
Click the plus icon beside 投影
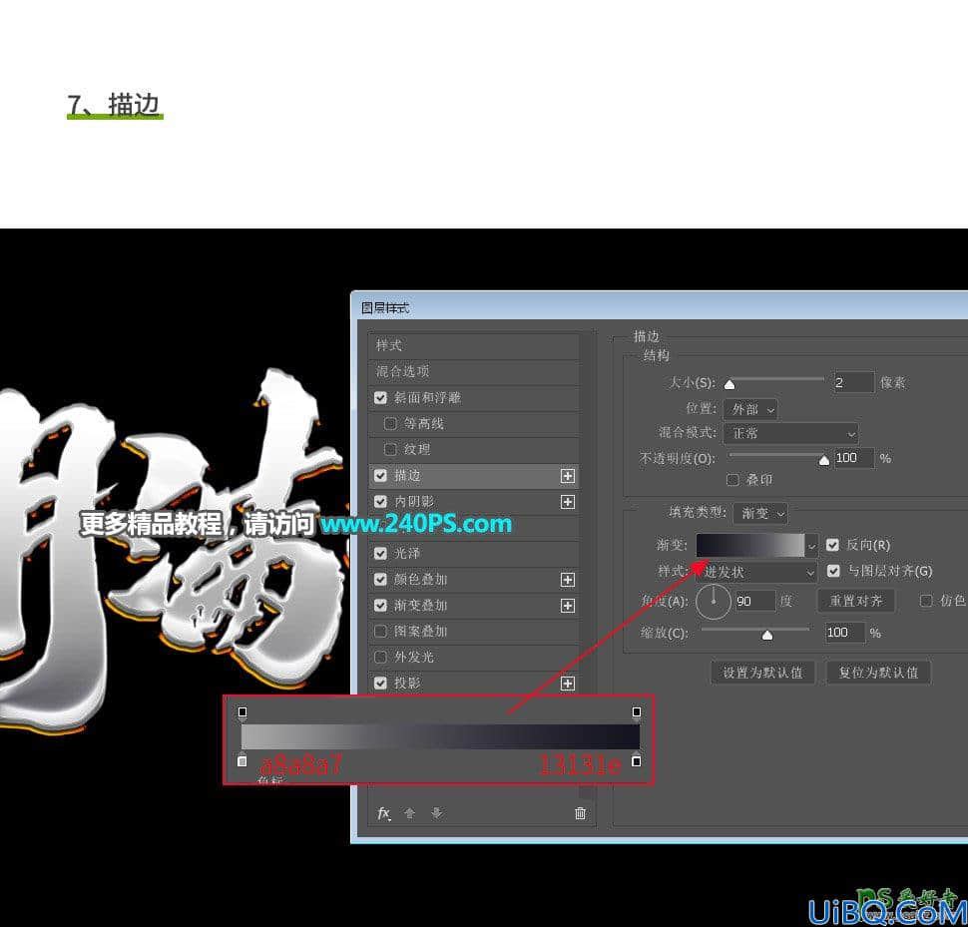tap(568, 684)
